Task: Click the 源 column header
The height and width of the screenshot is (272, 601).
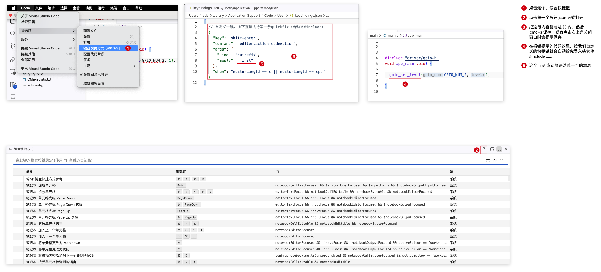Action: (451, 172)
